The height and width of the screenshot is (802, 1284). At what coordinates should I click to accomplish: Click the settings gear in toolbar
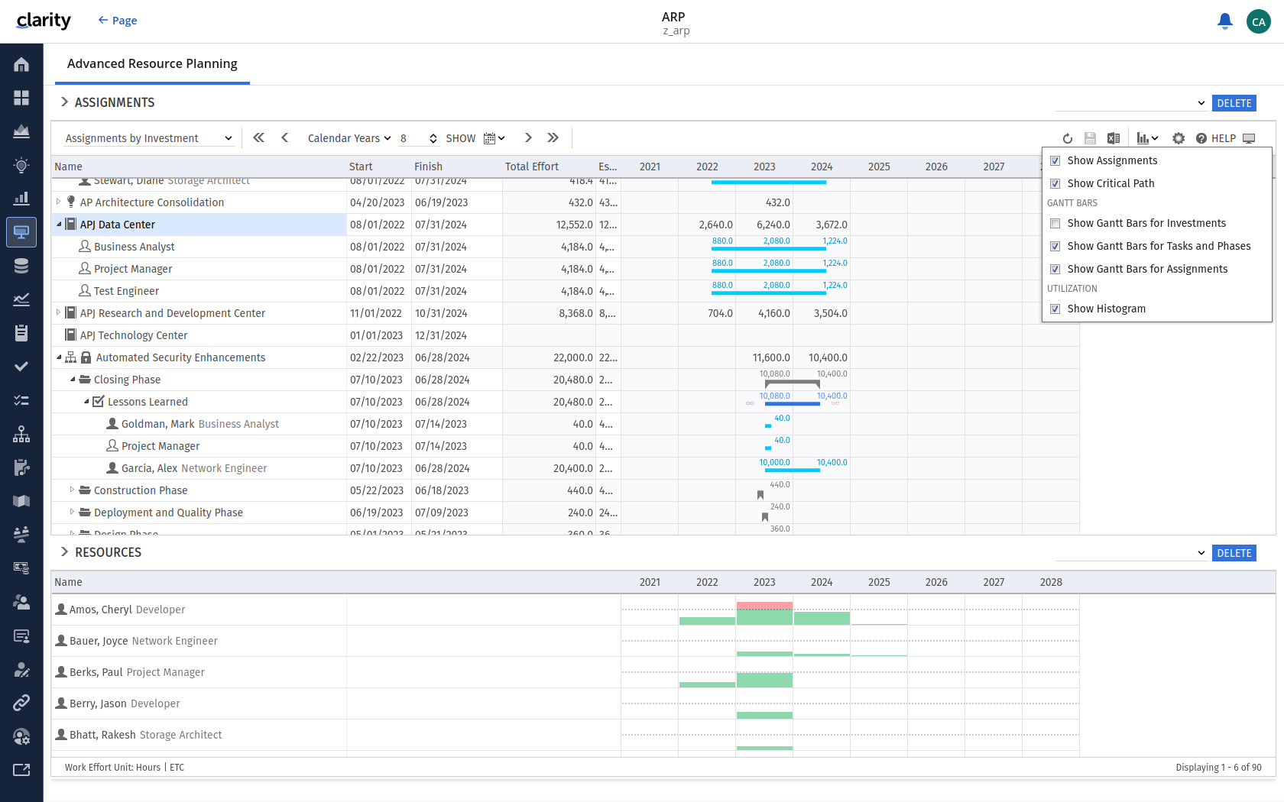click(x=1179, y=138)
